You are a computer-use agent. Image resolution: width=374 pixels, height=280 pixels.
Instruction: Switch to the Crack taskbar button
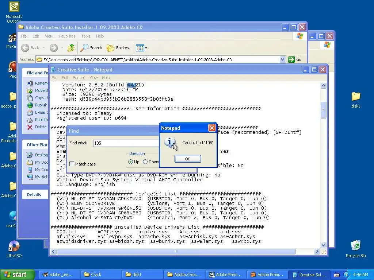101,275
